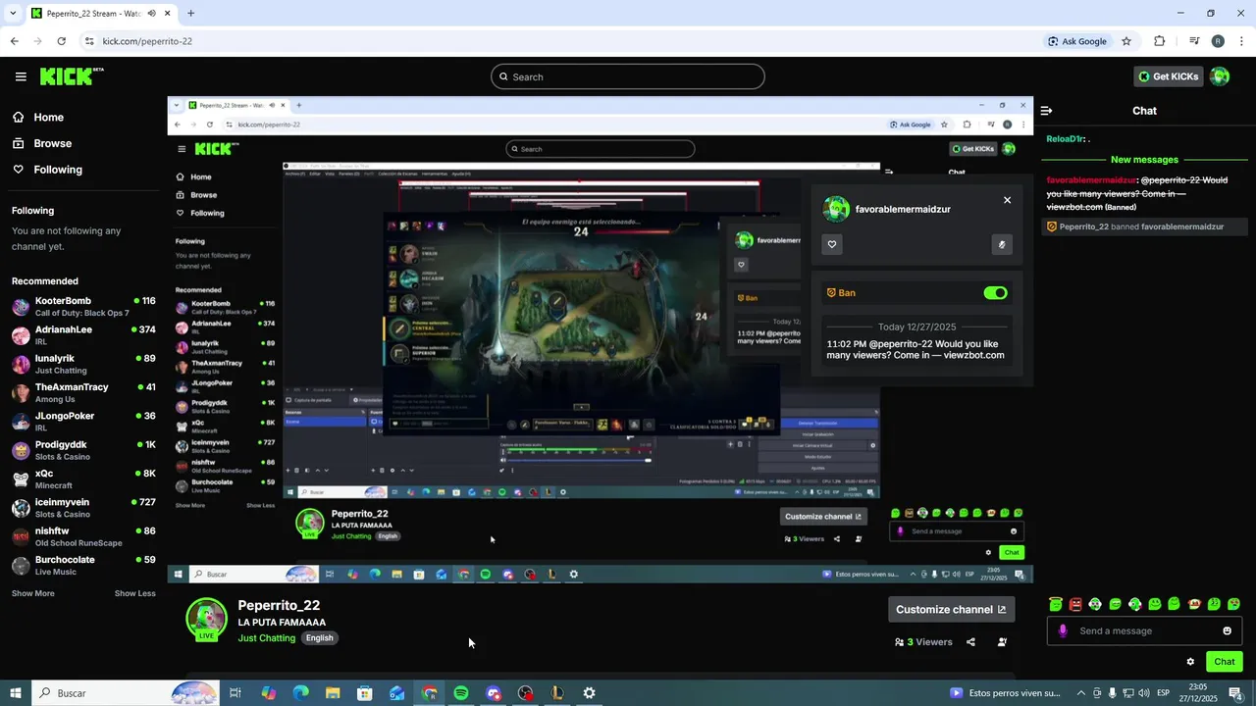Open the emoji picker in message box
The width and height of the screenshot is (1256, 706).
click(1227, 630)
